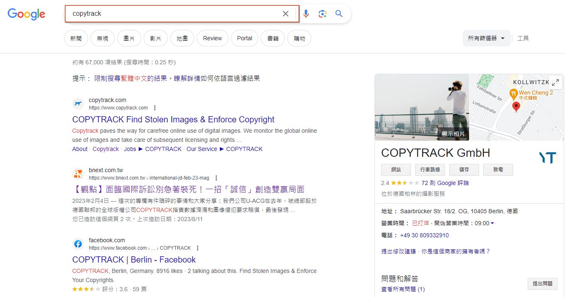Expand the map to full view
Image resolution: width=565 pixels, height=297 pixels.
[555, 83]
